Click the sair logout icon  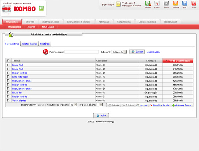point(194,4)
